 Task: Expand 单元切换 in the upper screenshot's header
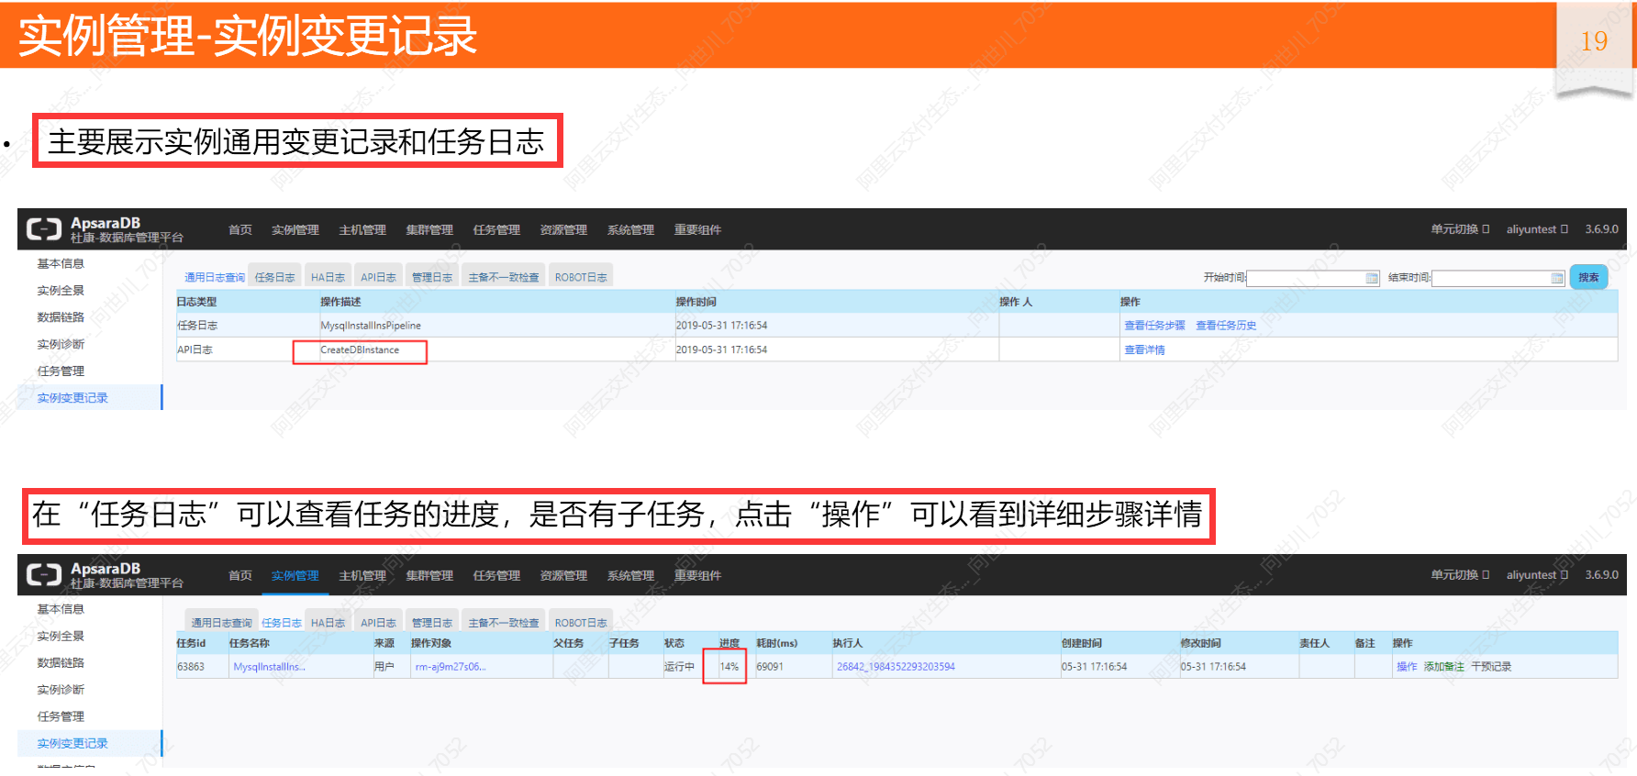(1460, 229)
